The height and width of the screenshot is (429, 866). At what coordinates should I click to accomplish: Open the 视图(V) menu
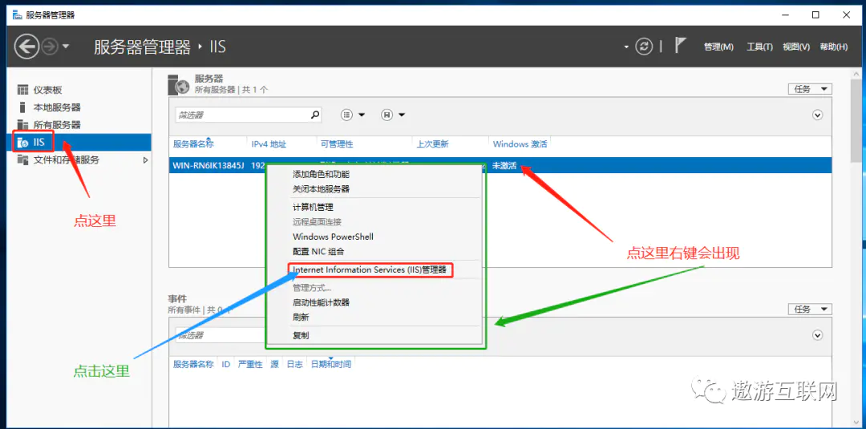click(796, 47)
